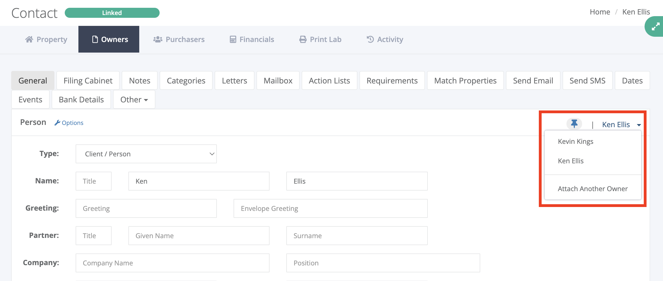
Task: Click the Company Name input field
Action: (x=172, y=263)
